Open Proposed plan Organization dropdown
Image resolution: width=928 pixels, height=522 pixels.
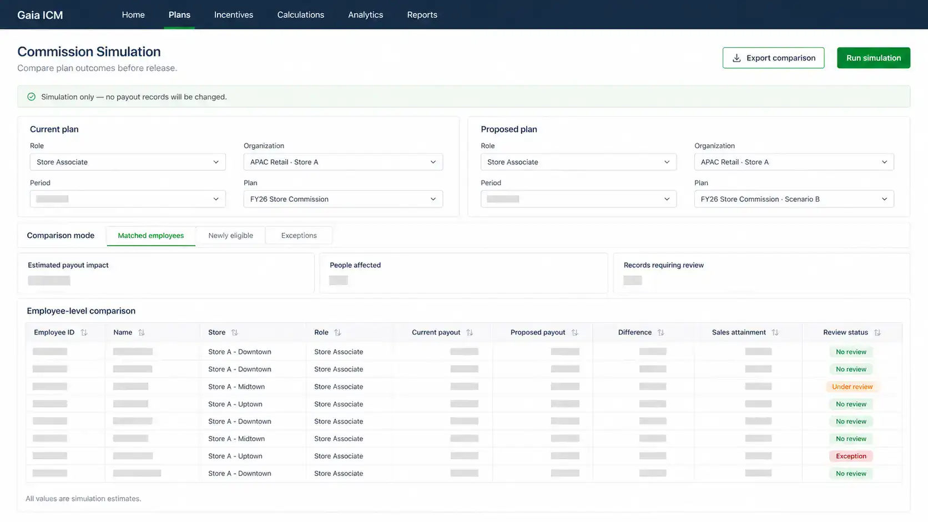pos(794,162)
